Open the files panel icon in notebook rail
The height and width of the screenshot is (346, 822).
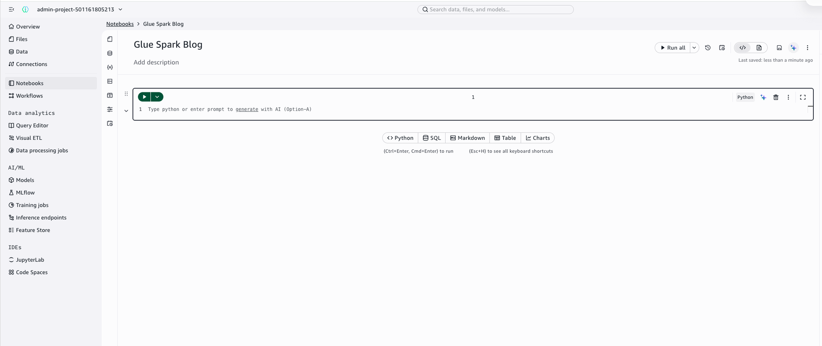click(x=110, y=39)
